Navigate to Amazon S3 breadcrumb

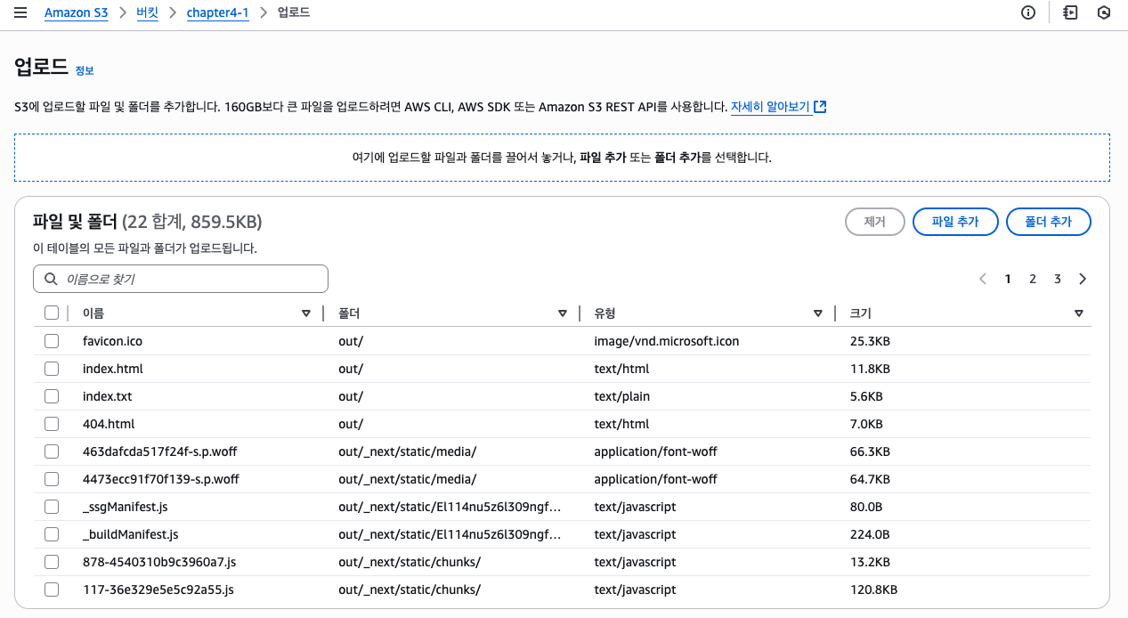(x=76, y=13)
